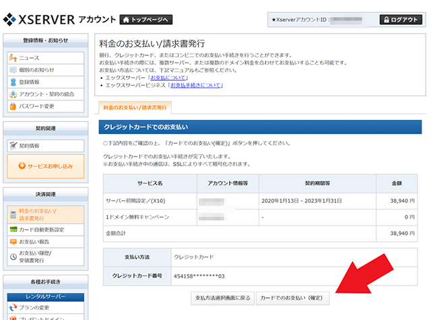The width and height of the screenshot is (431, 320).
Task: Open アカウント・契約の統合 menu item
Action: click(46, 94)
